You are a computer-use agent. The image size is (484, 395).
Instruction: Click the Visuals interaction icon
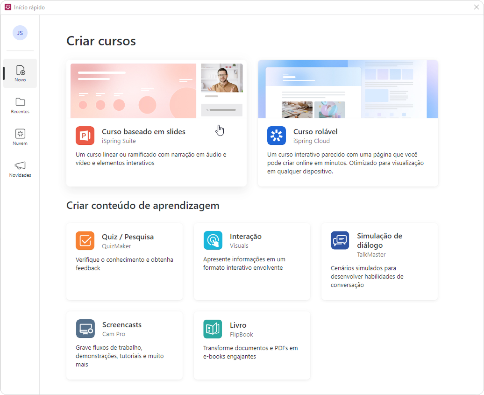(213, 241)
